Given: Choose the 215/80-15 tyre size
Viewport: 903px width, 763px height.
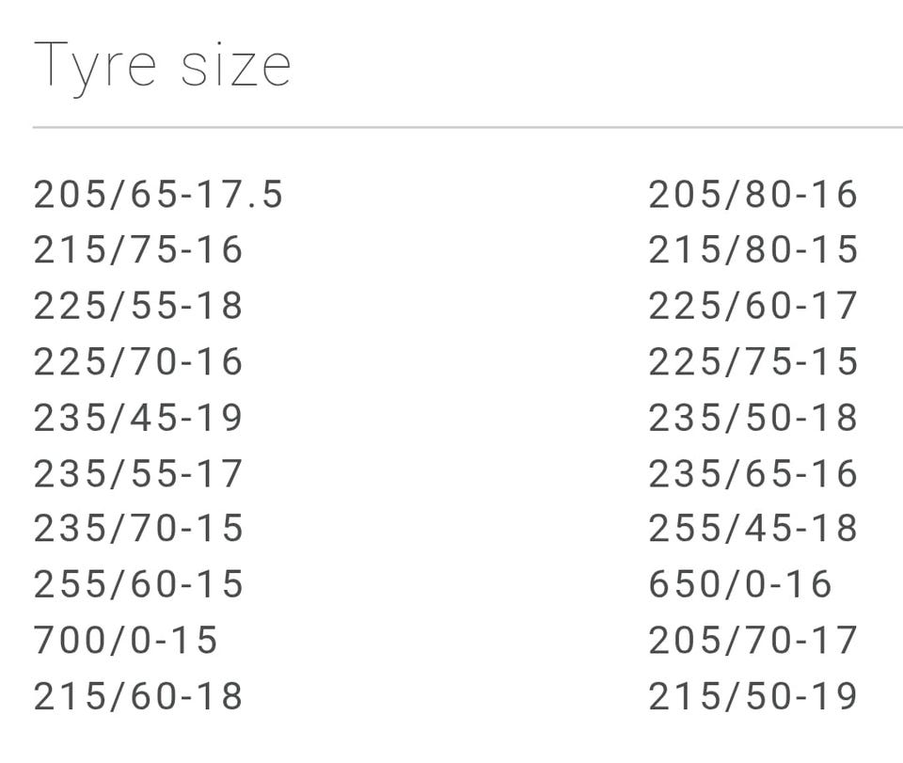Looking at the screenshot, I should point(752,250).
